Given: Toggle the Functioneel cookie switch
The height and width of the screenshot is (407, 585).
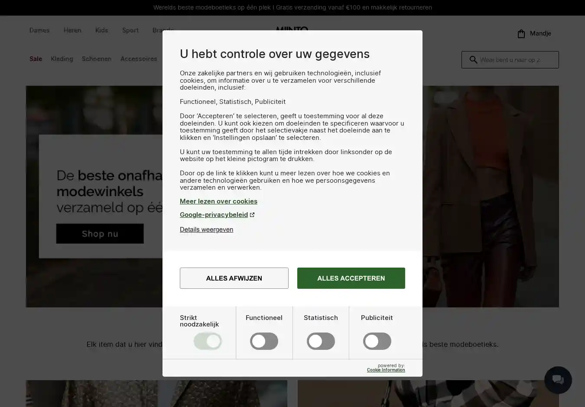Looking at the screenshot, I should pos(264,341).
